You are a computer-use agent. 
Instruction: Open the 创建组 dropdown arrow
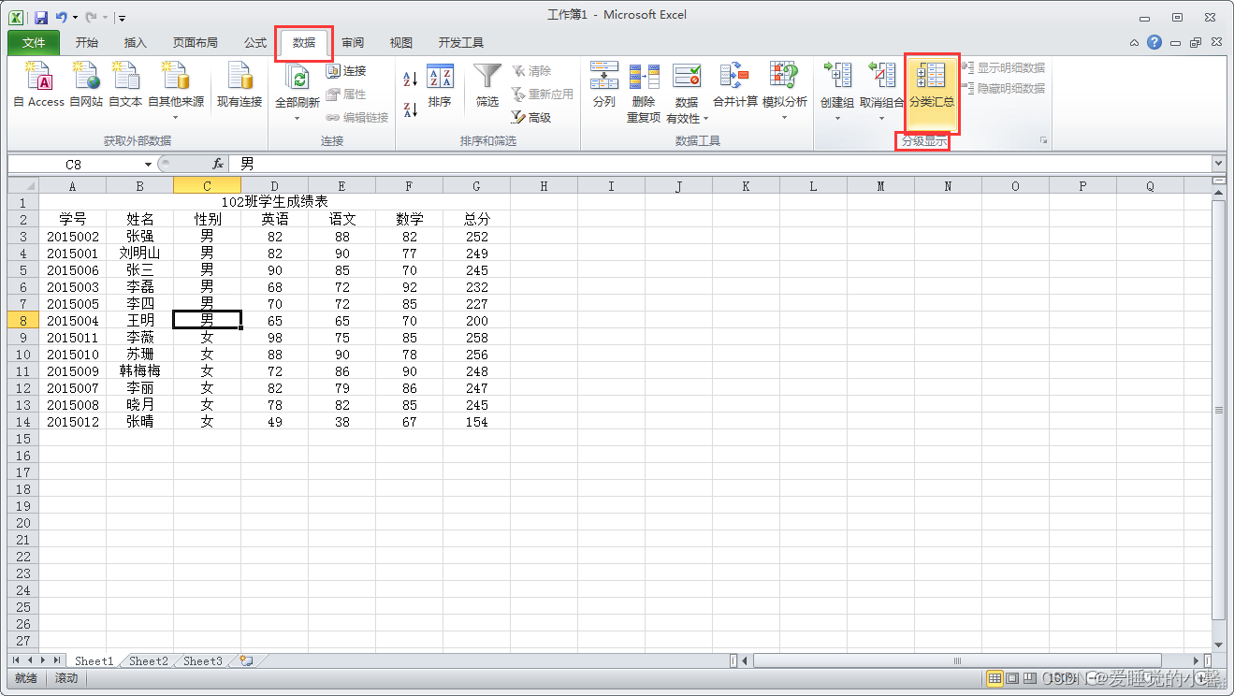(x=837, y=118)
